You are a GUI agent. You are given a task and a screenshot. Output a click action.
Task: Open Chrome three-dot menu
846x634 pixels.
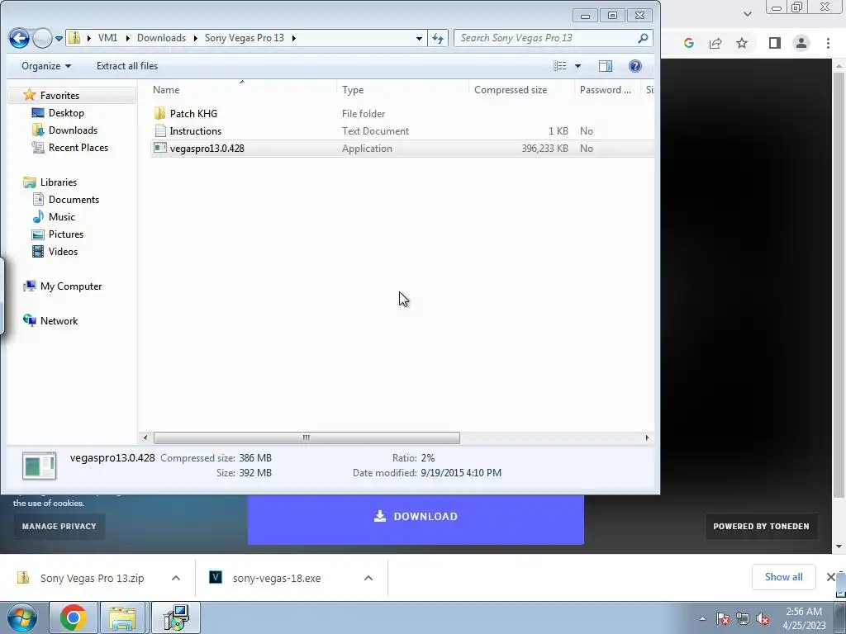pos(828,43)
